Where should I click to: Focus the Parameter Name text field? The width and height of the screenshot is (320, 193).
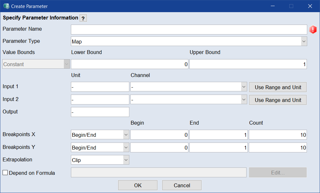189,29
